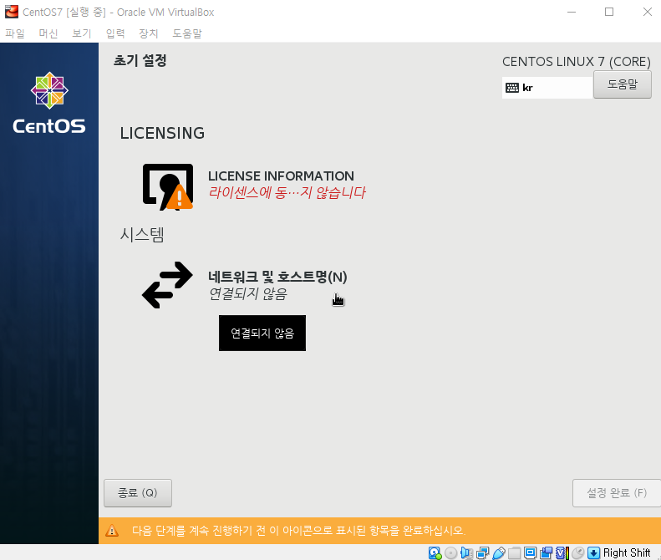Click the host key arrow icon
The width and height of the screenshot is (661, 560).
point(593,552)
